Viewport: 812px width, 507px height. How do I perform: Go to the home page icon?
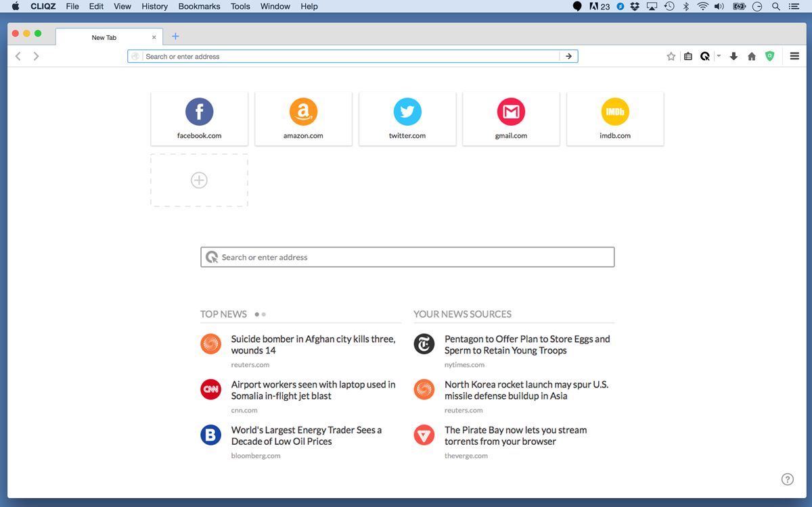pos(752,57)
